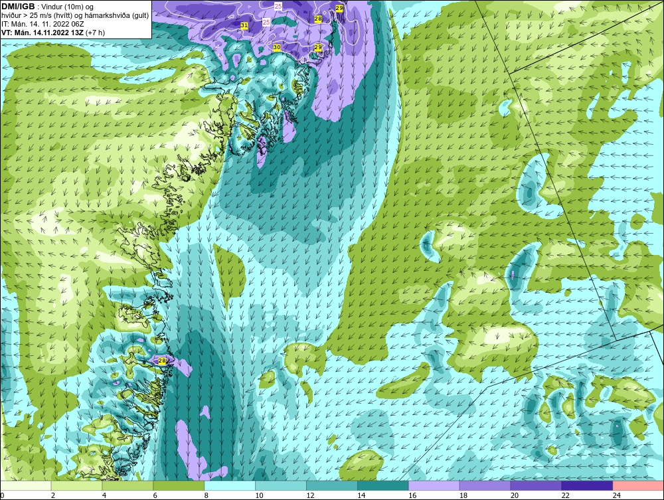Click the legend scale number '2'
Viewport: 664px width, 500px height.
pyautogui.click(x=53, y=495)
